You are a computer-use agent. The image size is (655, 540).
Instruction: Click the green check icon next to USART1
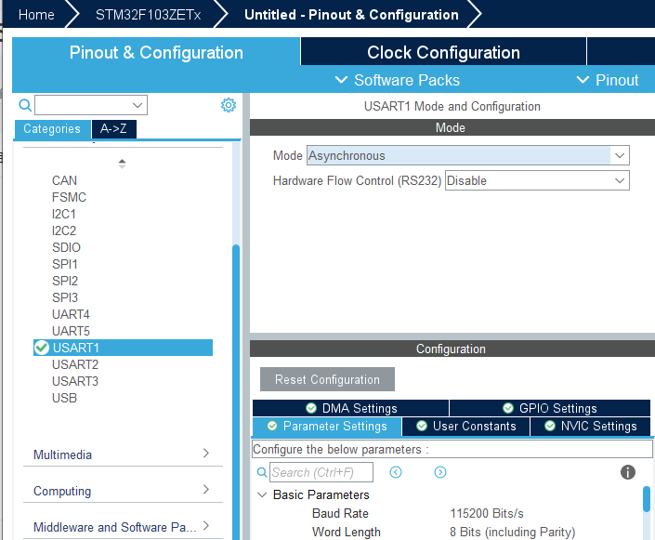(42, 348)
